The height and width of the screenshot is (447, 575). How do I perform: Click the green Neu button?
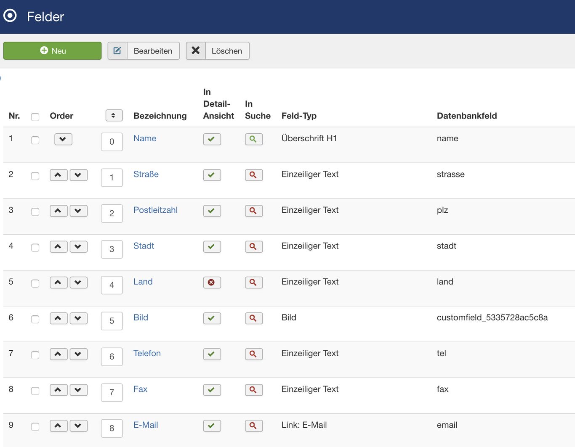click(x=52, y=50)
